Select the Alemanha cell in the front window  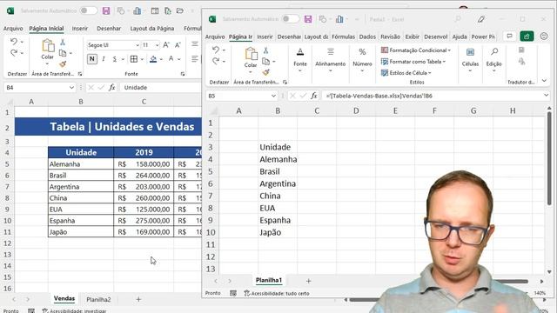(x=278, y=159)
